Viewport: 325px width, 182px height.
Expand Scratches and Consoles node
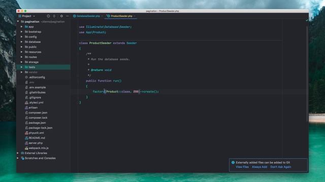tap(18, 158)
